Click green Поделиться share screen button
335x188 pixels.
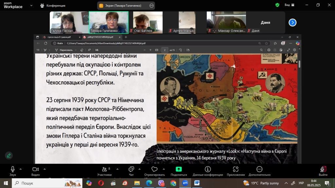pos(179,171)
